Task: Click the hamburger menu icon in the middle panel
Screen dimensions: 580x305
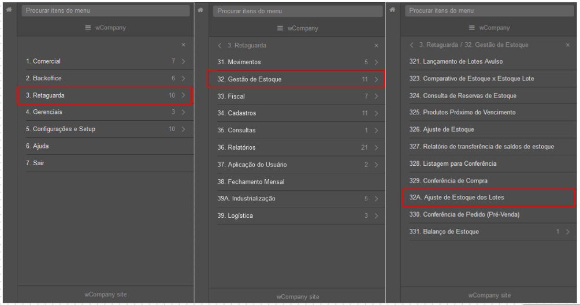Action: click(x=280, y=28)
